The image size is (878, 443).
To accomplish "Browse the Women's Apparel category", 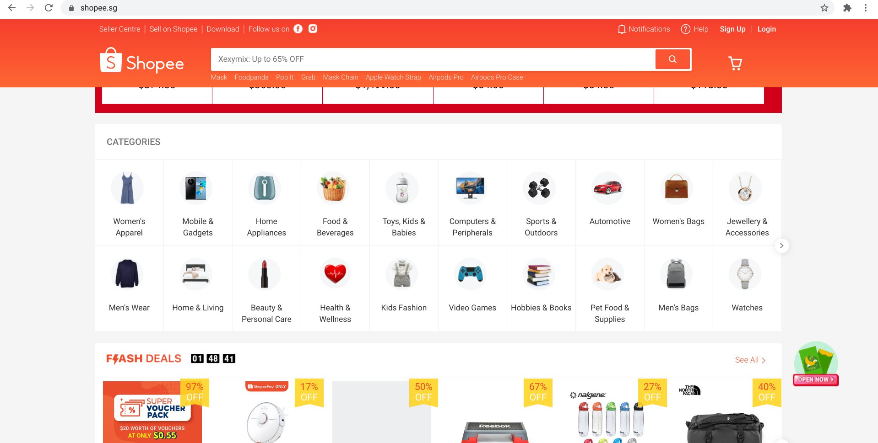I will coord(129,203).
